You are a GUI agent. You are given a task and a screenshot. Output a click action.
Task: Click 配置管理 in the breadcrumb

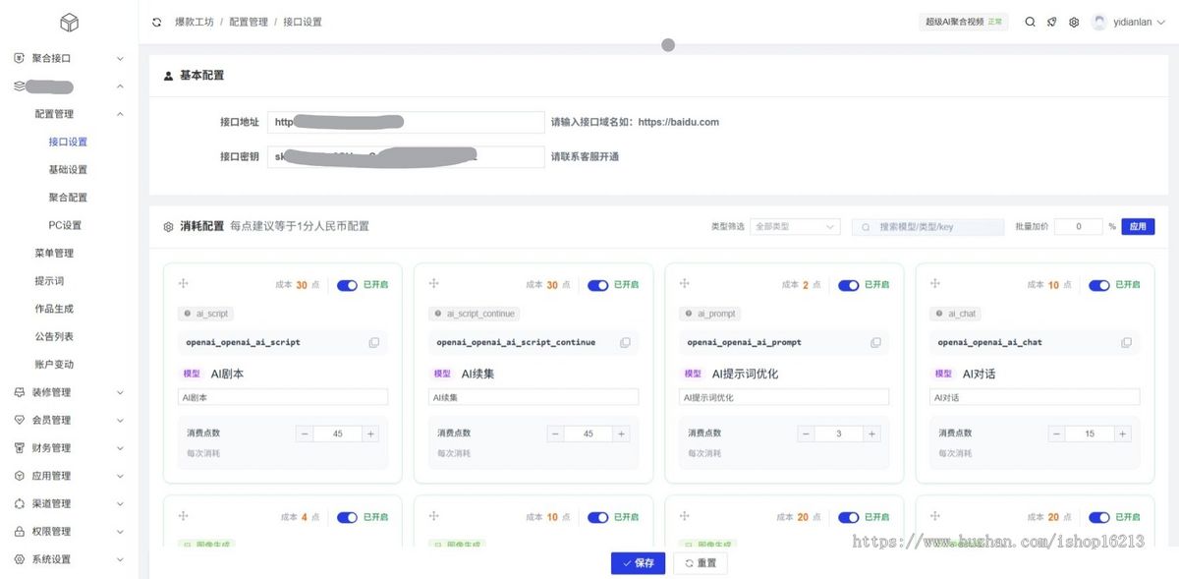249,22
